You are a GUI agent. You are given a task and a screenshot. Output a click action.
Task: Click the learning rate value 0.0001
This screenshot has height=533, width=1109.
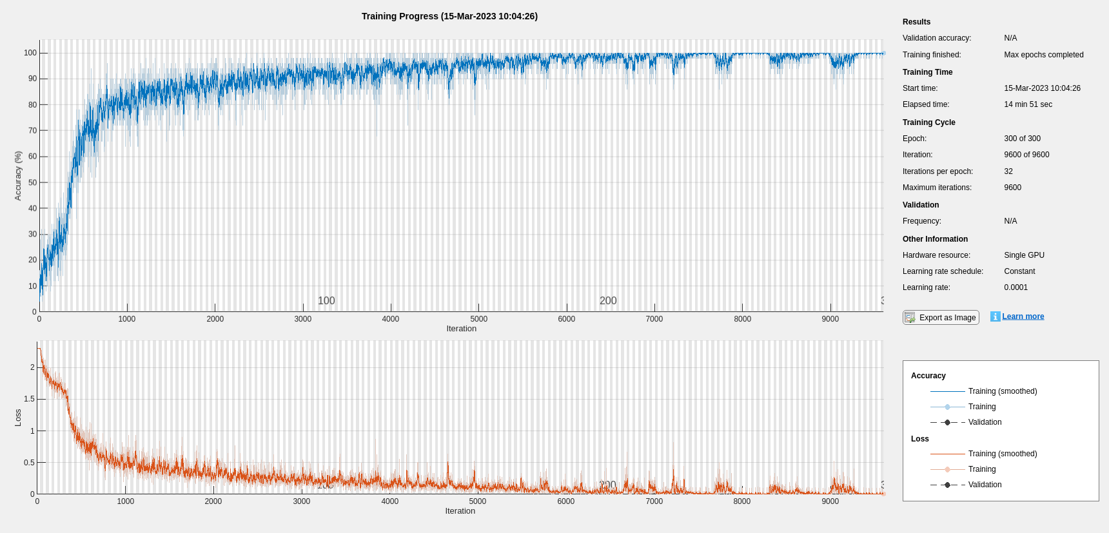[1016, 287]
